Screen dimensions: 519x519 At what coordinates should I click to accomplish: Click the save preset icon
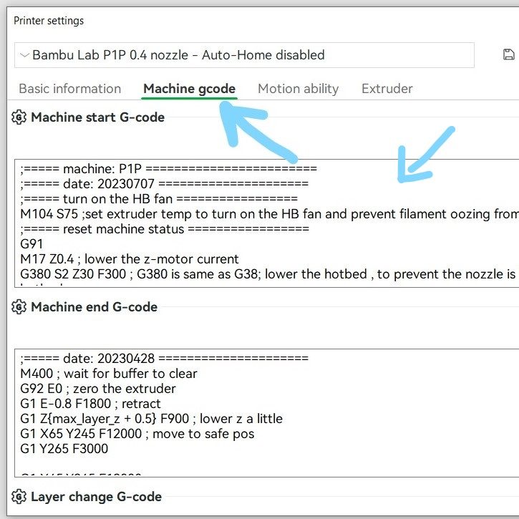point(509,54)
